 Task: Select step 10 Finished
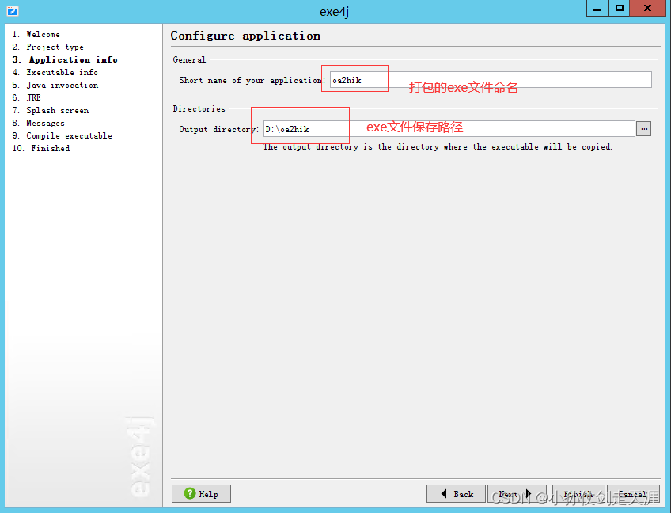[x=41, y=148]
